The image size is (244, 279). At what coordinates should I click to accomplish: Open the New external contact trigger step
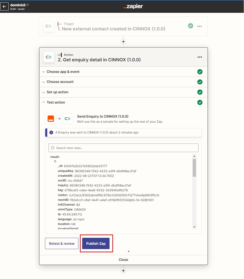[x=111, y=29]
